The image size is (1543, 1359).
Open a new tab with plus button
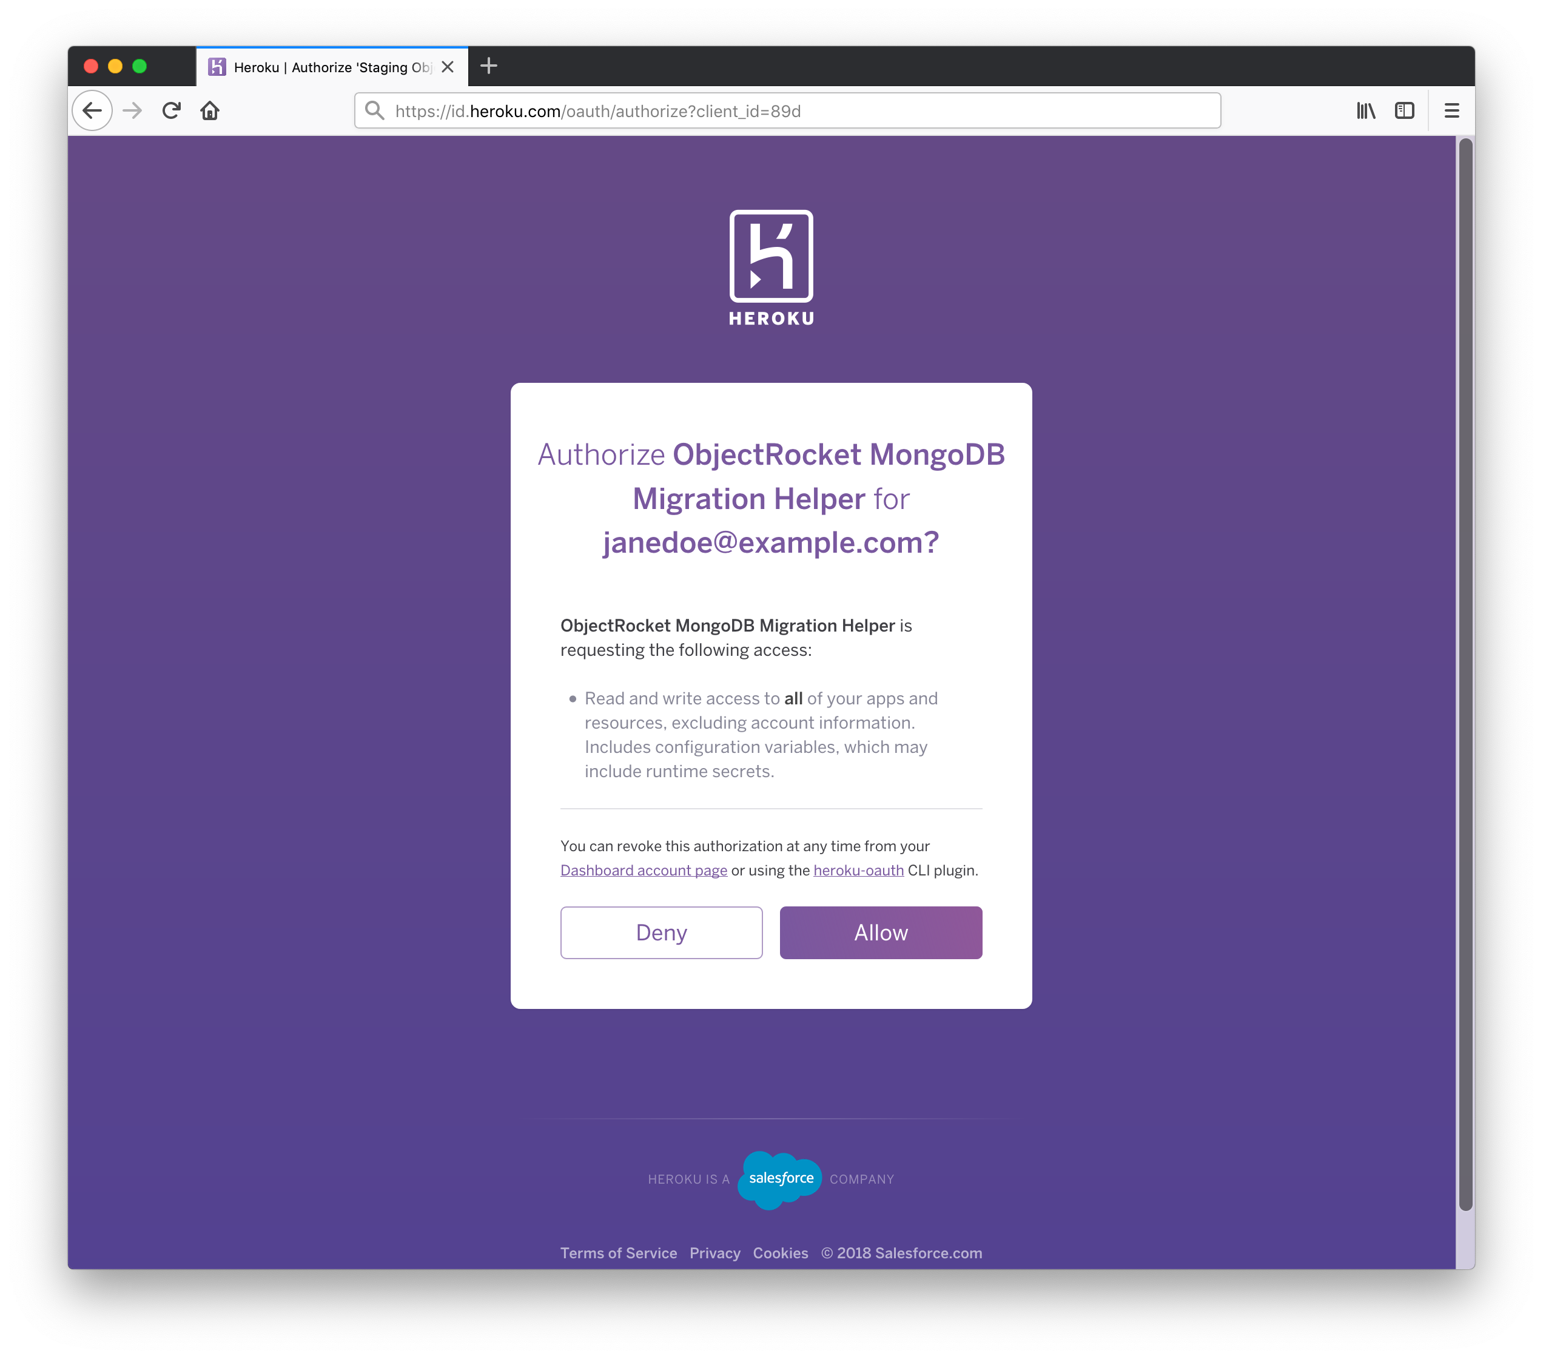coord(489,67)
